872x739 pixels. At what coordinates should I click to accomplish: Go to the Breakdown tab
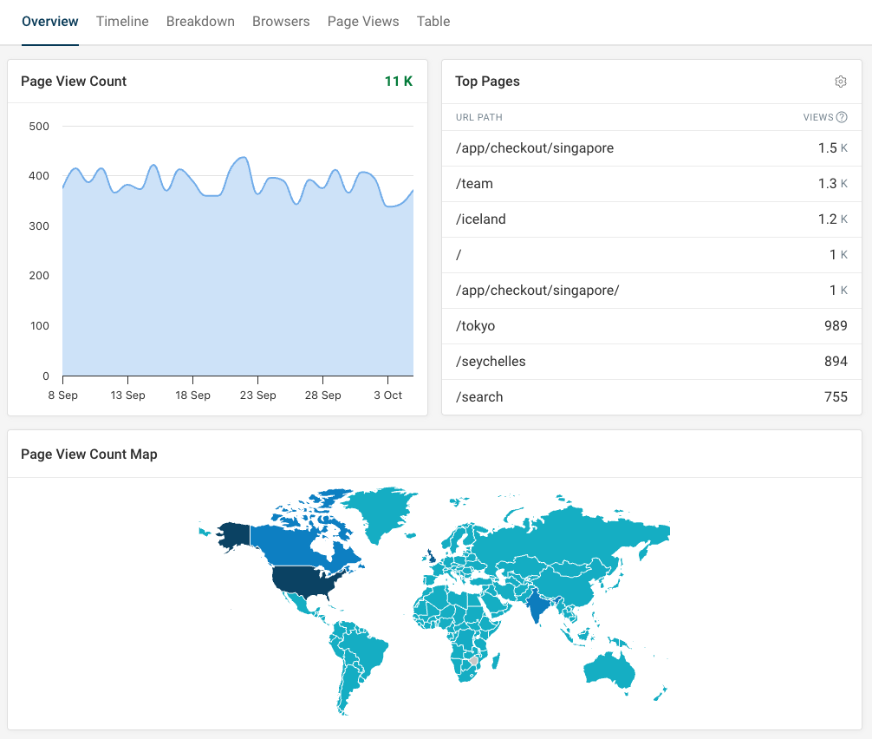(x=200, y=21)
